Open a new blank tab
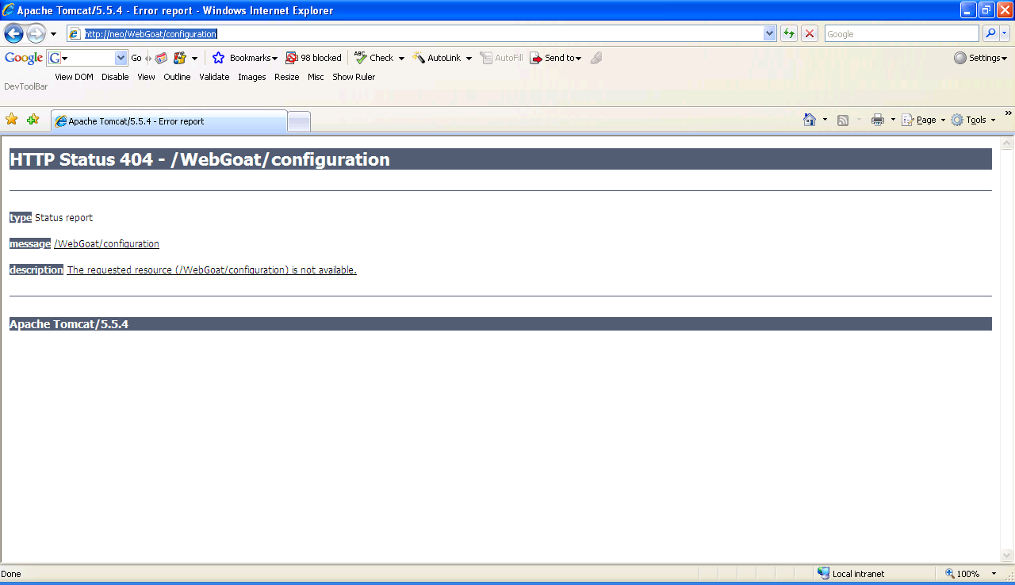 [x=299, y=121]
